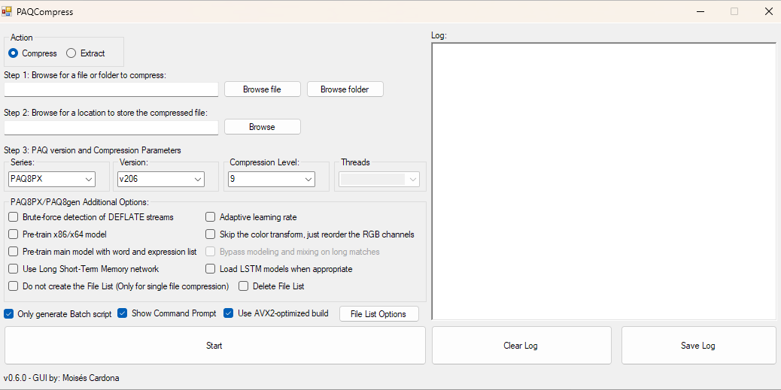Click the Step 3 PAQ version parameters label
Viewport: 781px width, 390px height.
[x=93, y=150]
